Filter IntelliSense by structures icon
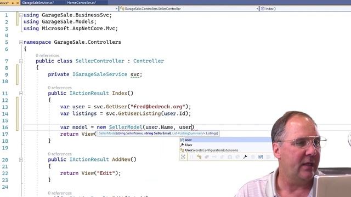Image resolution: width=351 pixels, height=197 pixels. 207,157
